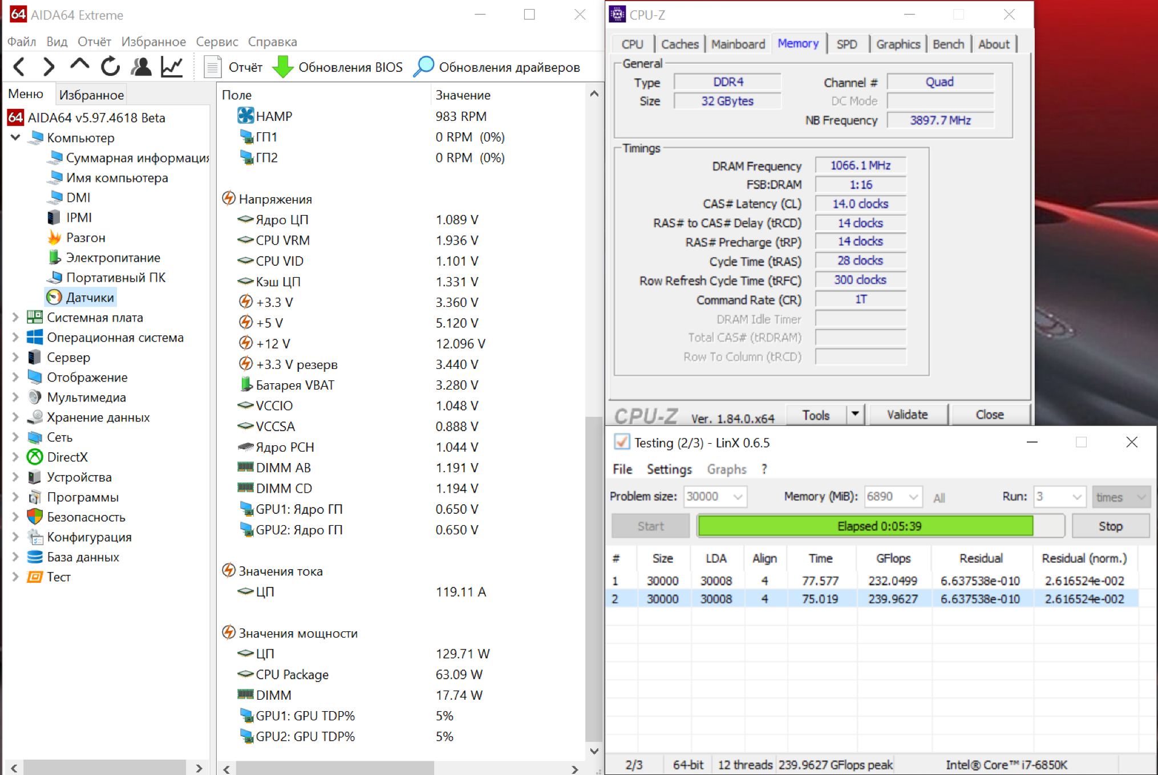Click the up-level arrow in AIDA64 toolbar
Screen dimensions: 1158x775
(x=79, y=64)
